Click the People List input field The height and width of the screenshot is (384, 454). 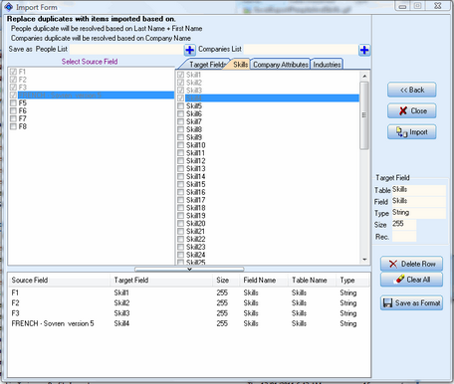pos(126,50)
